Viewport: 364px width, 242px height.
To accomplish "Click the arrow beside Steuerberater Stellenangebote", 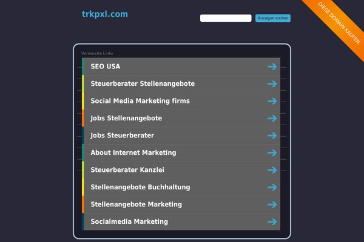I will point(272,84).
